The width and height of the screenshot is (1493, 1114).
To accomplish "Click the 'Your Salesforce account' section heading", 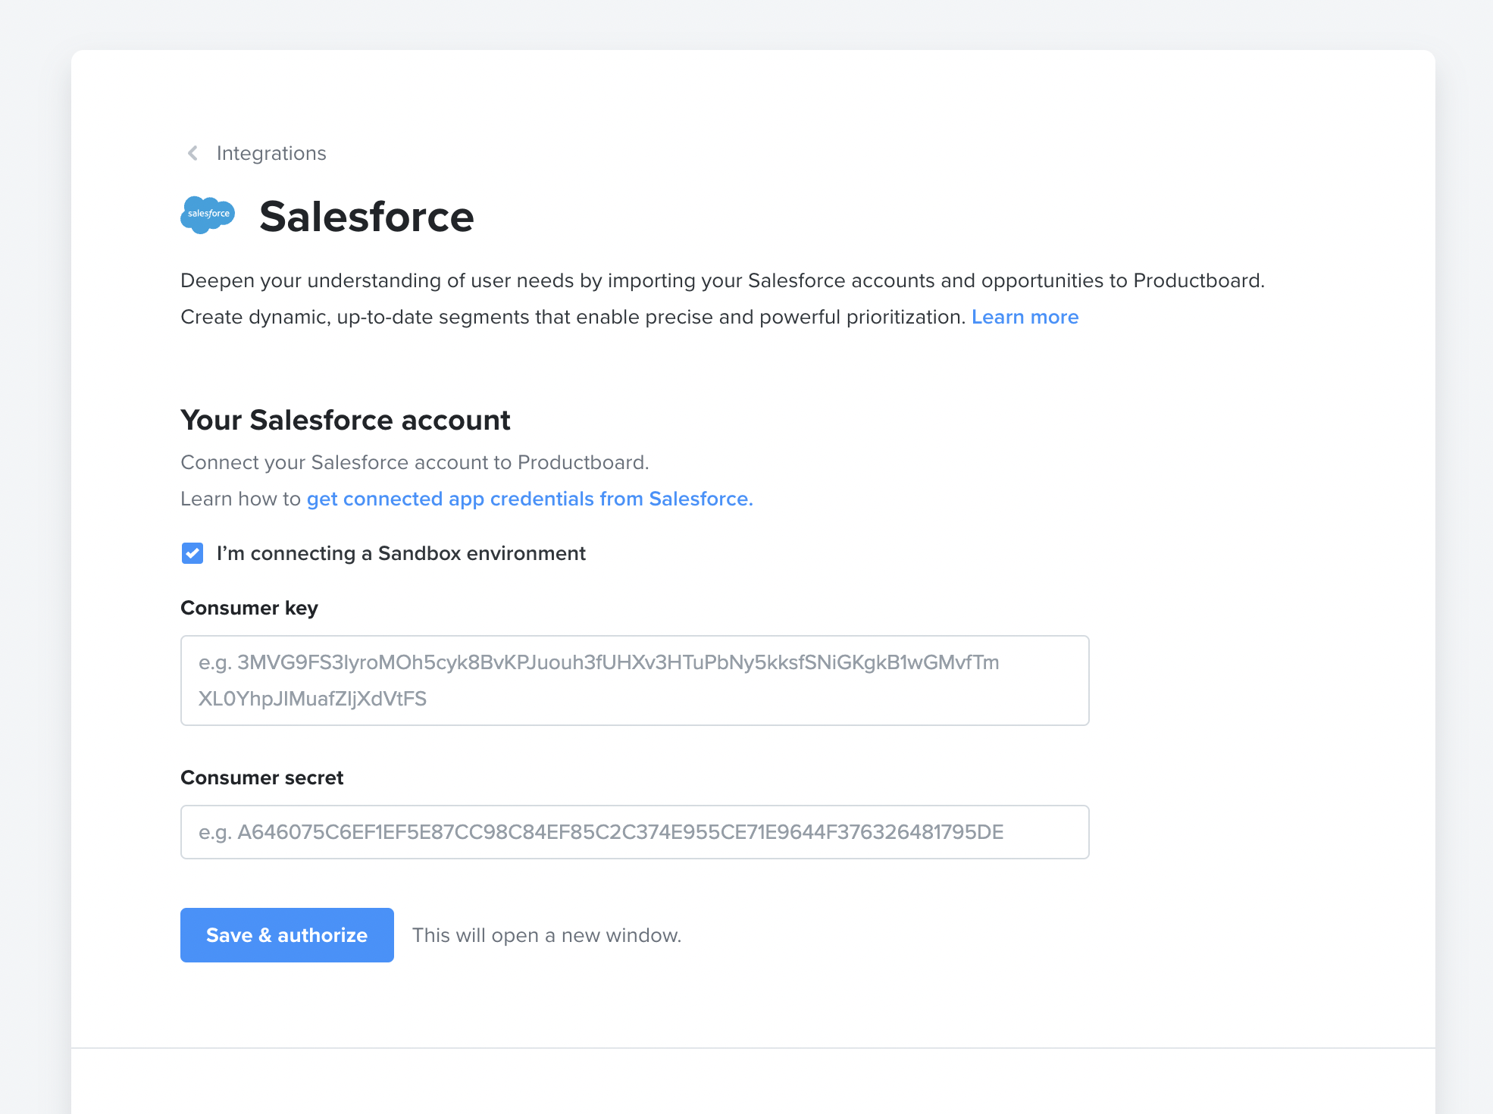I will pyautogui.click(x=346, y=420).
